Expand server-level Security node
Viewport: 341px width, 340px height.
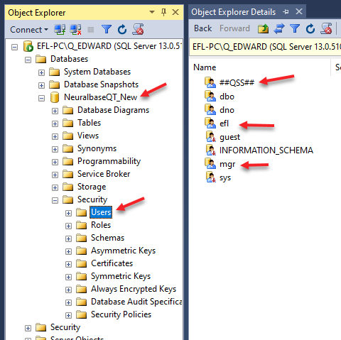pyautogui.click(x=28, y=328)
